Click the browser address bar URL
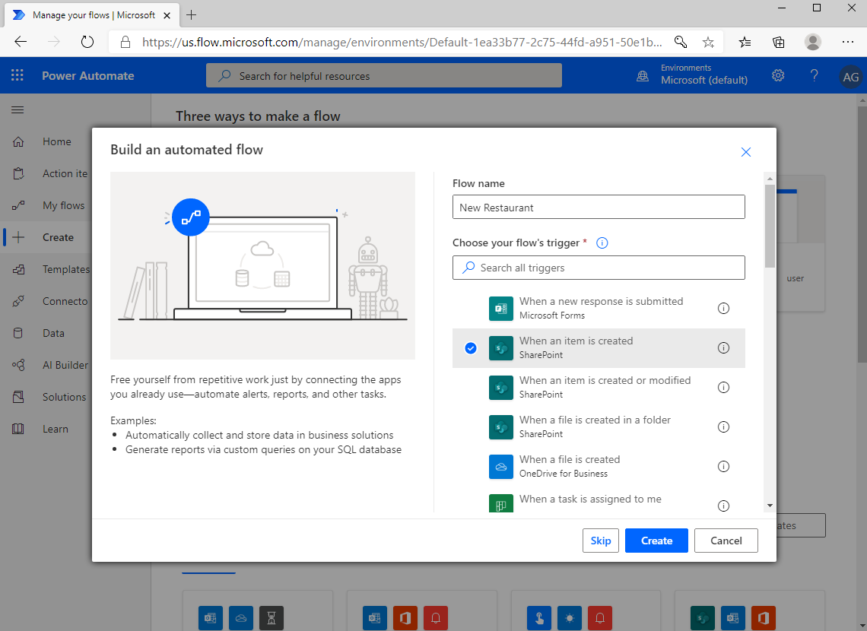This screenshot has width=867, height=631. (x=402, y=42)
